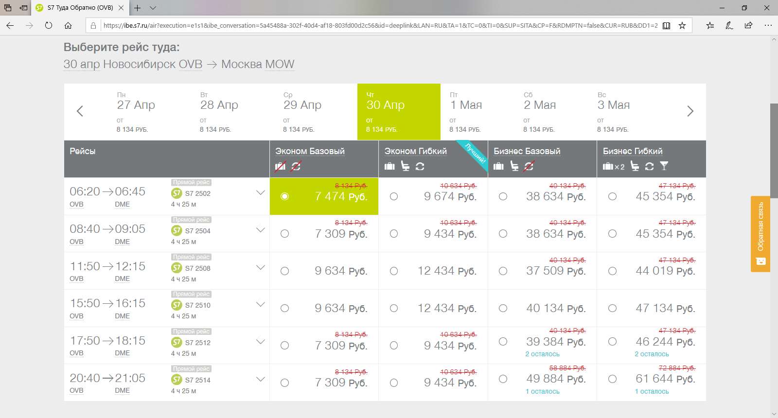Viewport: 778px width, 418px height.
Task: Select Эконом Базовый 7 474 for flight S7 2502
Action: [x=285, y=196]
